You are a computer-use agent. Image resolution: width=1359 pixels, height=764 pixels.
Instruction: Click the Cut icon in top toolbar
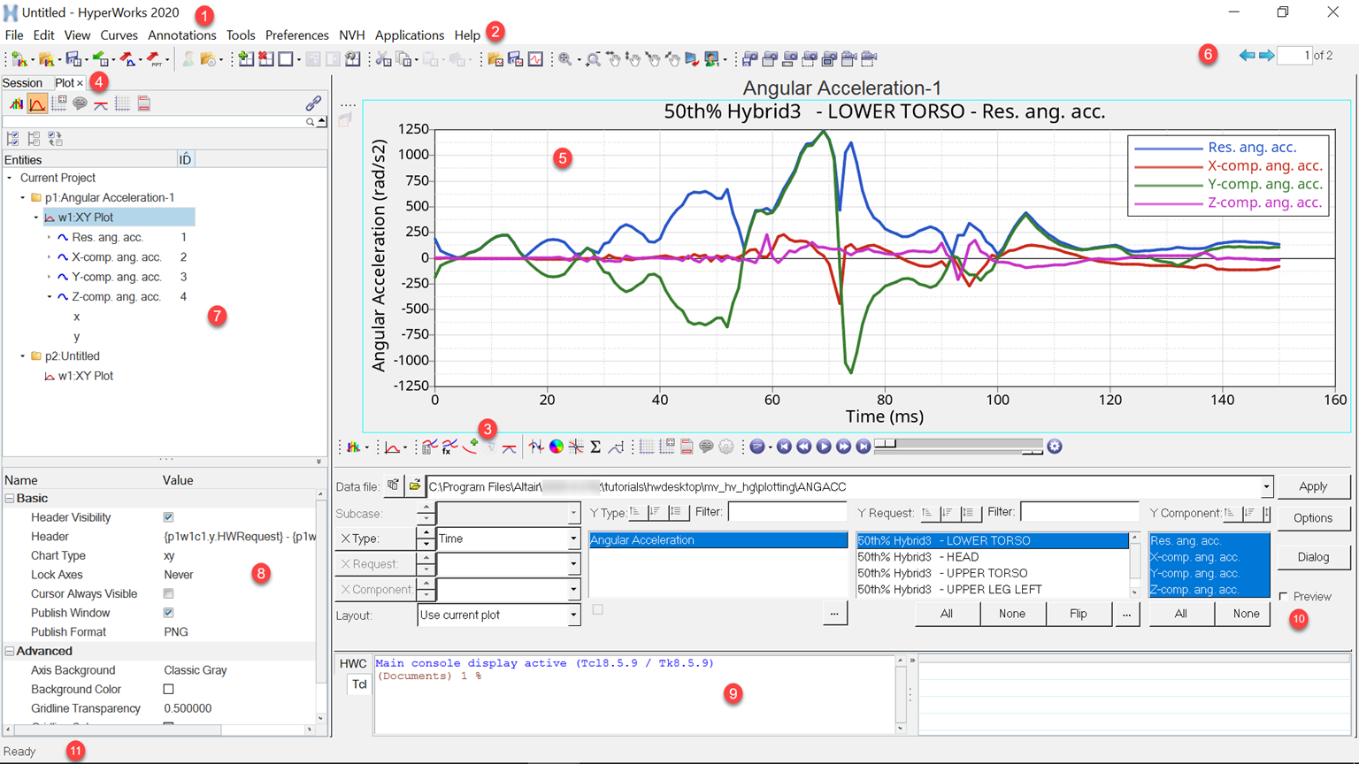pos(383,59)
